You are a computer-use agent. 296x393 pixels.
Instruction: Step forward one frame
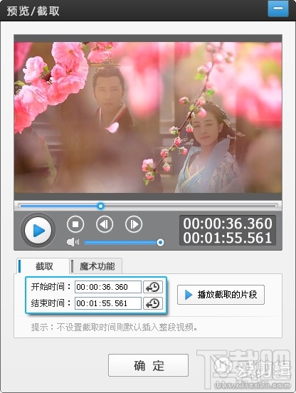point(134,224)
